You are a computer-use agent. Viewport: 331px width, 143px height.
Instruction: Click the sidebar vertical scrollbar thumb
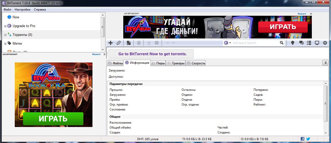(103, 27)
